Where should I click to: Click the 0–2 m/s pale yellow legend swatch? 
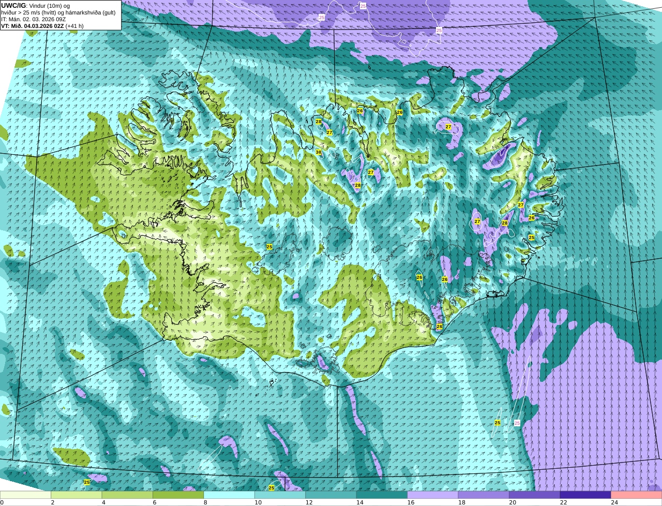click(x=25, y=495)
